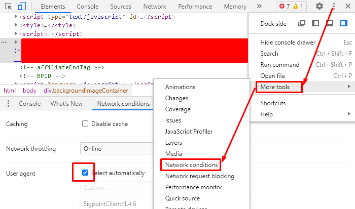Close the DevTools panel
This screenshot has height=209, width=355.
(348, 6)
